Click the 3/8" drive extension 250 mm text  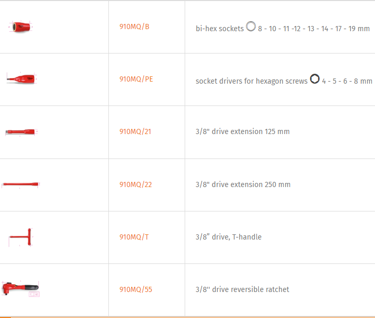[x=243, y=184]
